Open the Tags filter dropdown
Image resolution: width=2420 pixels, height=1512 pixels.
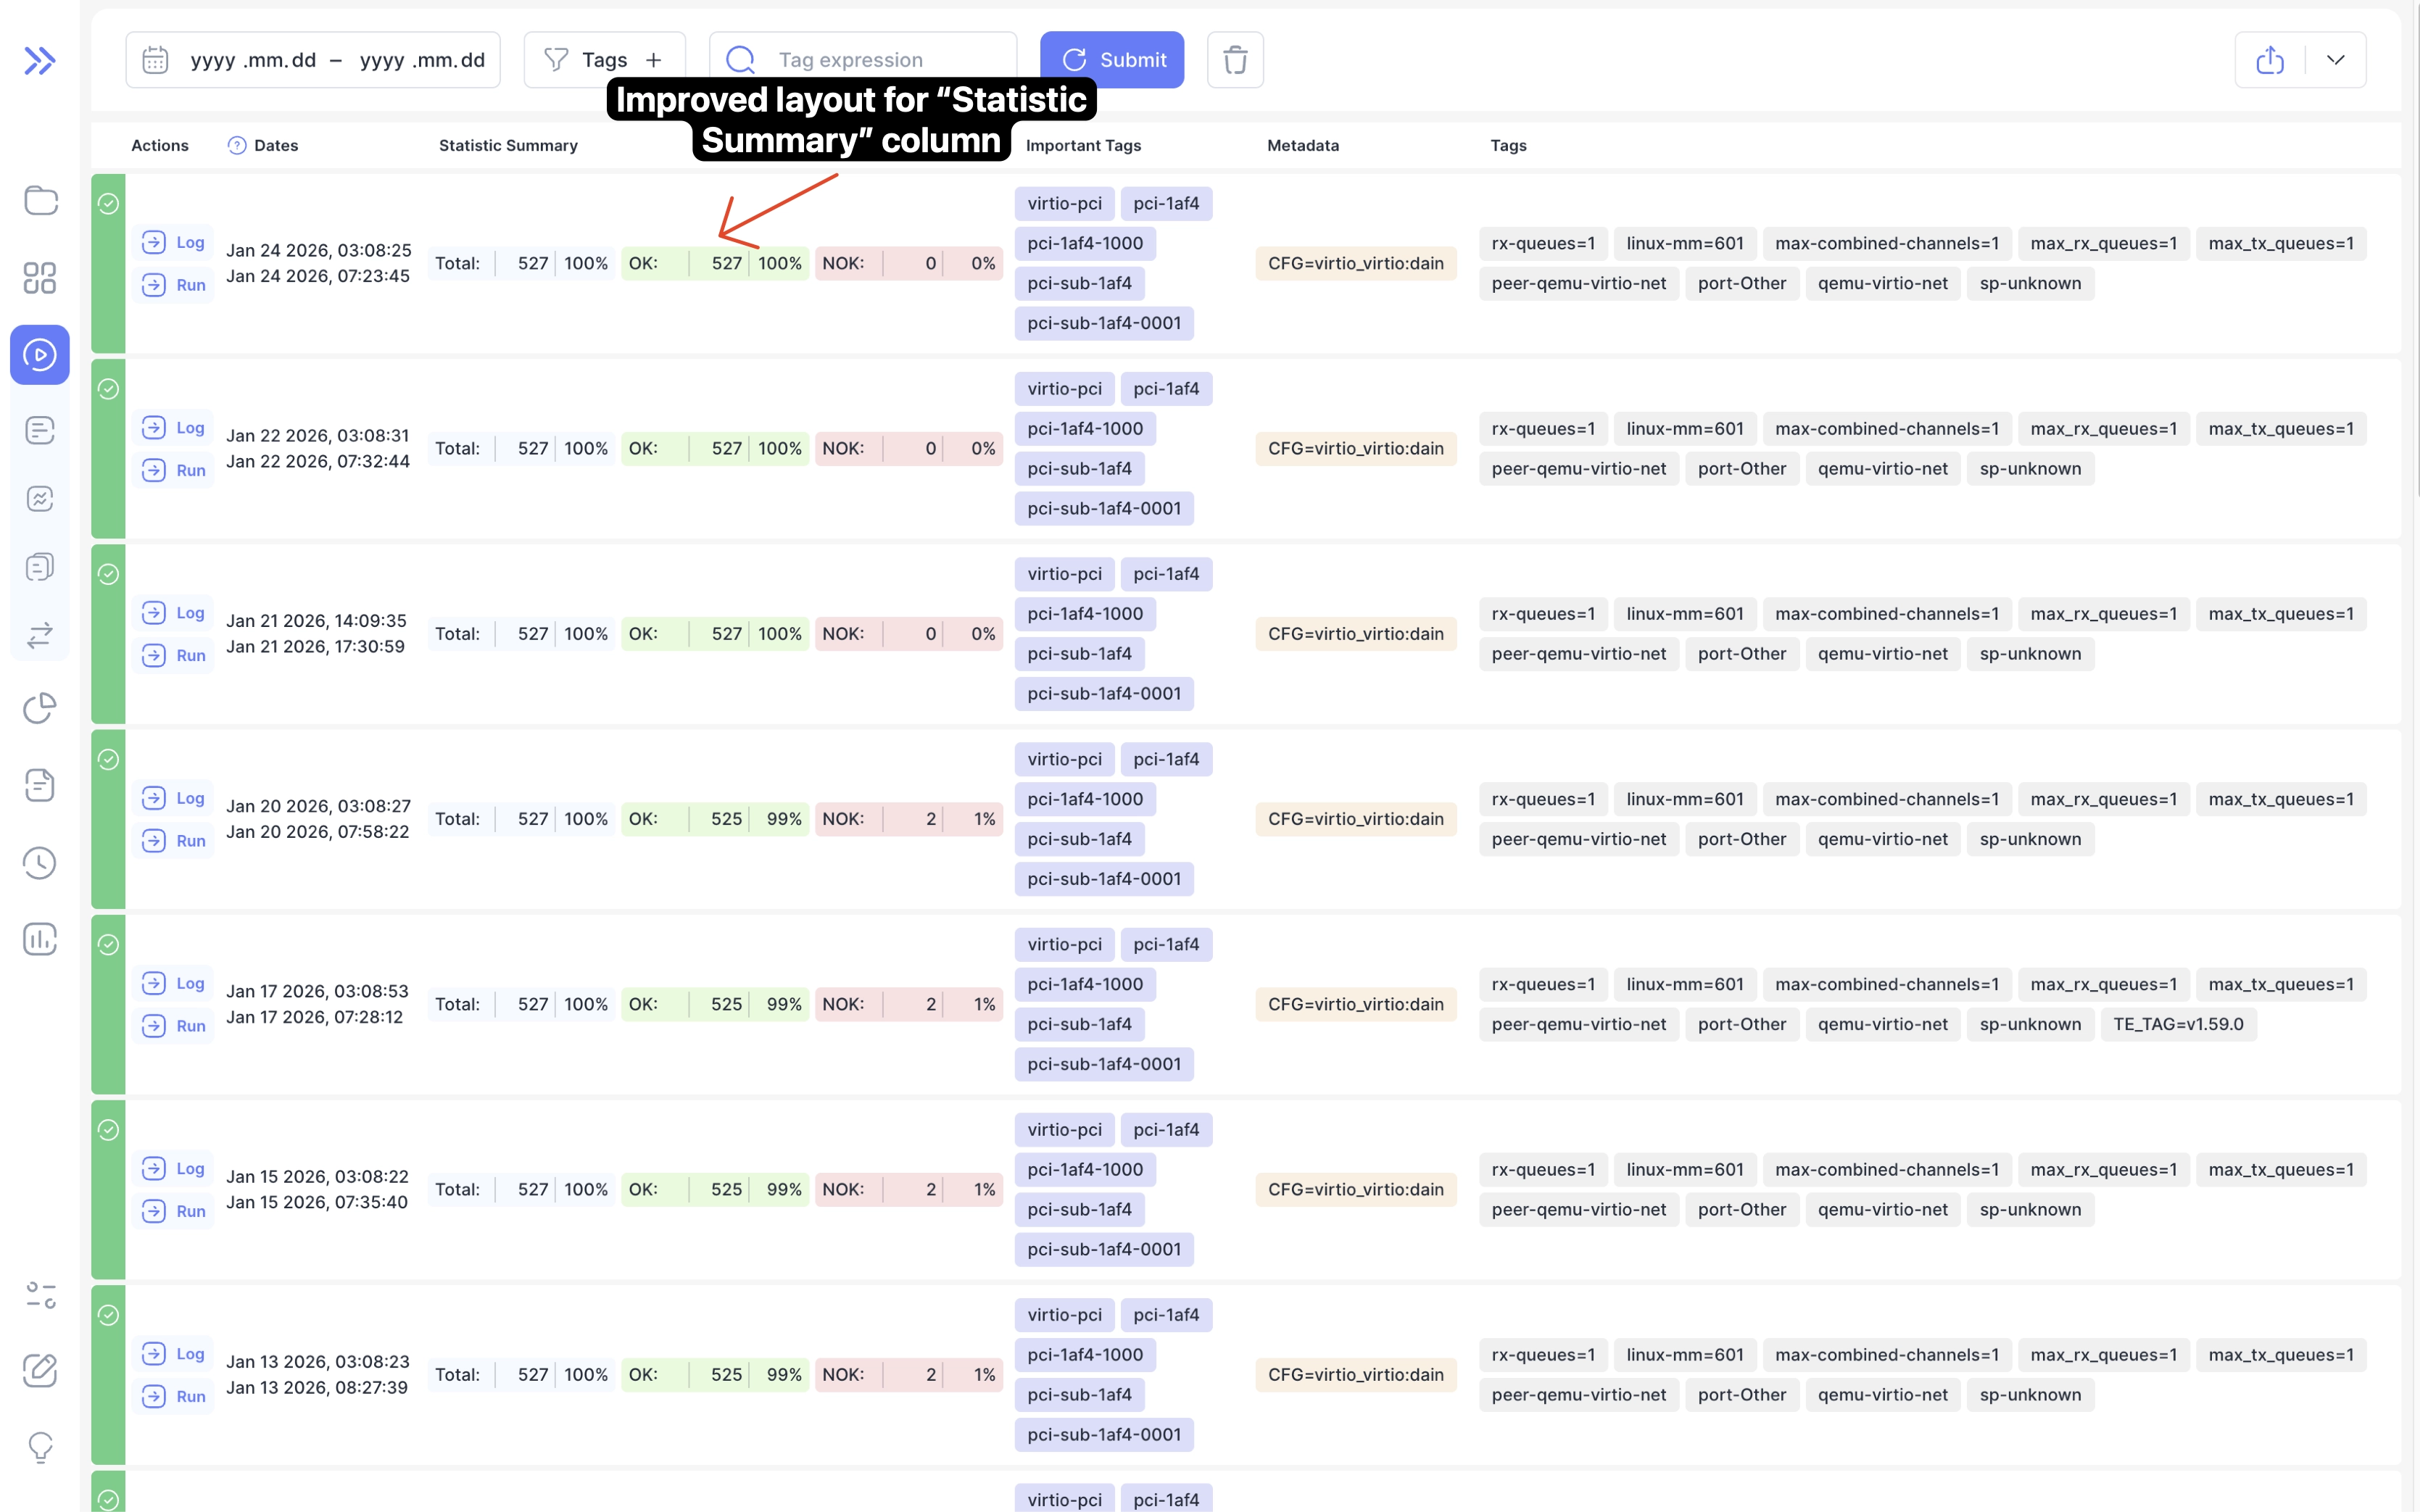604,60
